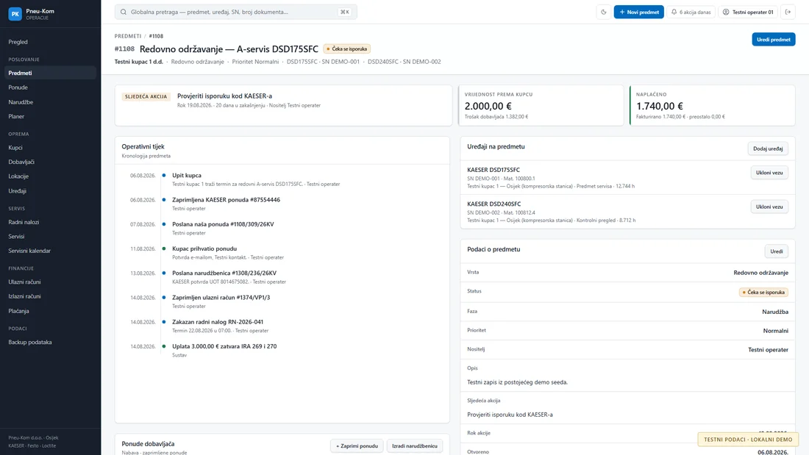Click Uredi in Podaci o predmetu
Viewport: 809px width, 455px height.
pyautogui.click(x=776, y=251)
